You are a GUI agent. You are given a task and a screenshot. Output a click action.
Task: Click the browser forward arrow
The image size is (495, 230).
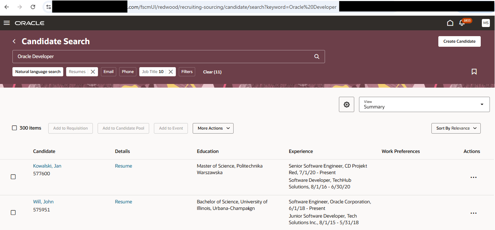point(20,7)
